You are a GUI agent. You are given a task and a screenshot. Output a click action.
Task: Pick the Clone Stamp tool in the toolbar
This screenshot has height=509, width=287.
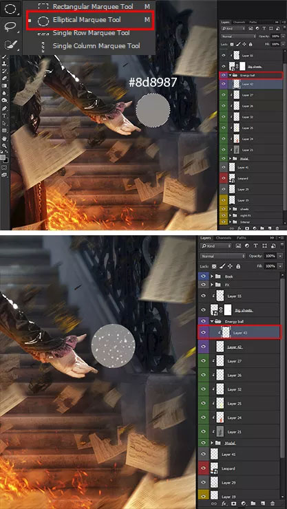[x=4, y=63]
